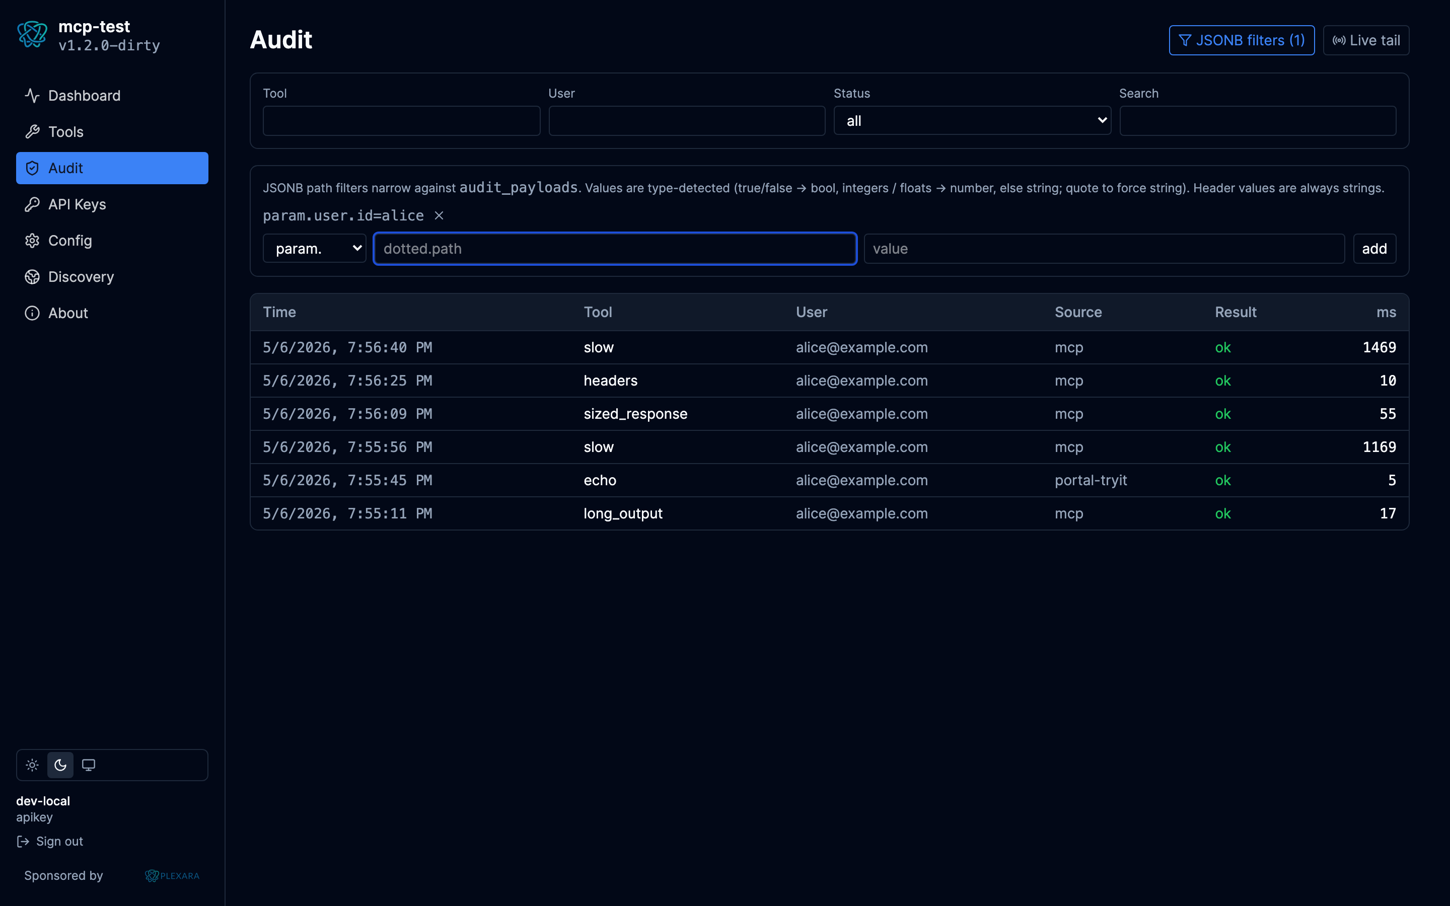Switch to dark theme moon icon
The height and width of the screenshot is (906, 1450).
tap(60, 765)
